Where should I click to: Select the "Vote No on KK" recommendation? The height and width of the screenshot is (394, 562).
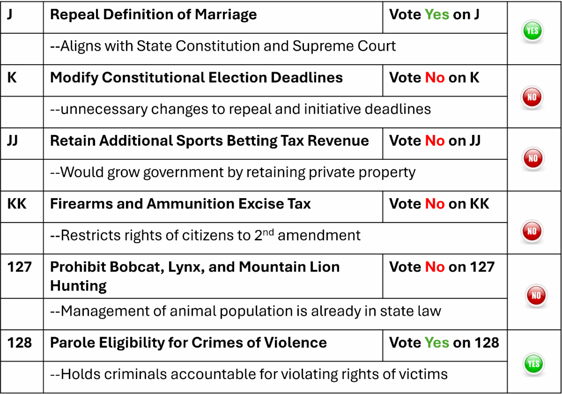pos(439,204)
